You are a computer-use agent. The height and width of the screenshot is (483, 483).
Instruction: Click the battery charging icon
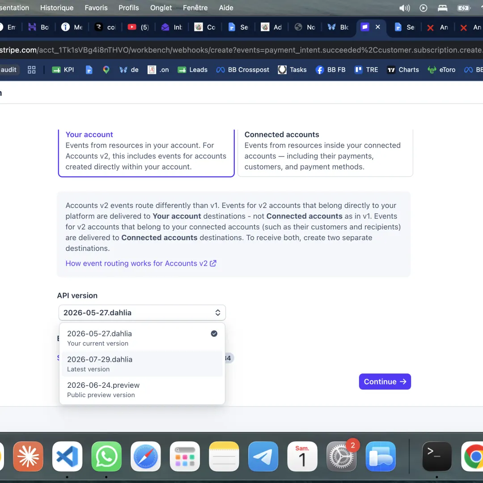tap(464, 8)
